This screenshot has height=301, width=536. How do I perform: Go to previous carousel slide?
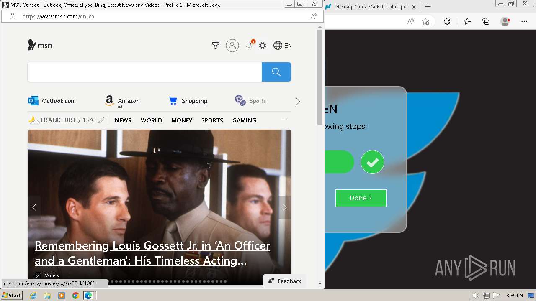pos(34,207)
